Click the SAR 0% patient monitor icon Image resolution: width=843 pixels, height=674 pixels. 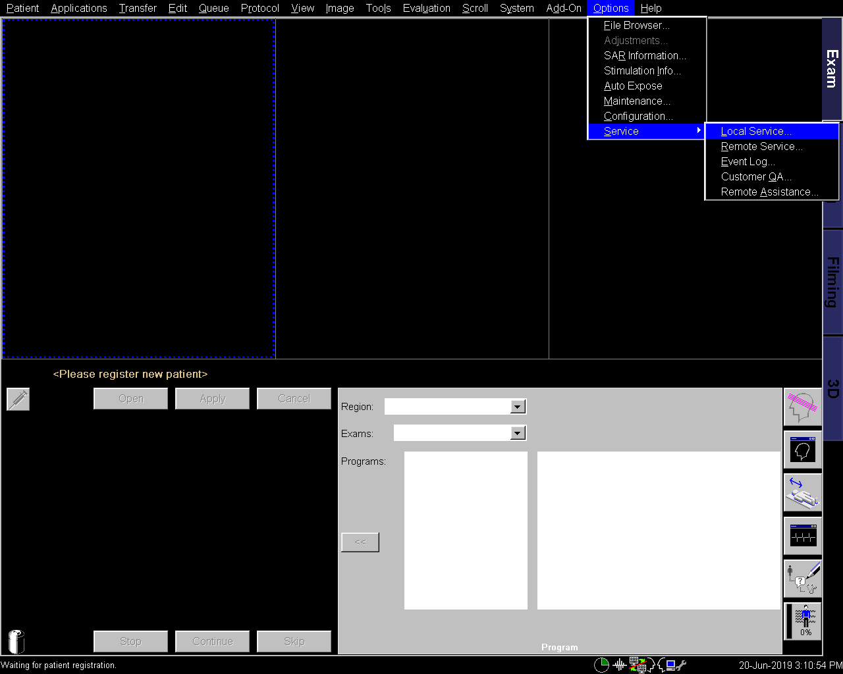[x=802, y=621]
